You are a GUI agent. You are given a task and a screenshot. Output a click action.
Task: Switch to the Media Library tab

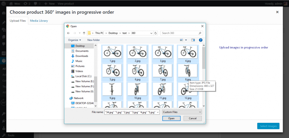(x=39, y=21)
